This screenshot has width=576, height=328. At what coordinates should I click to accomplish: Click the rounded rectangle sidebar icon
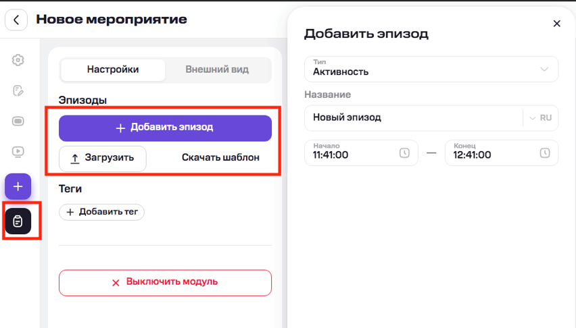18,121
